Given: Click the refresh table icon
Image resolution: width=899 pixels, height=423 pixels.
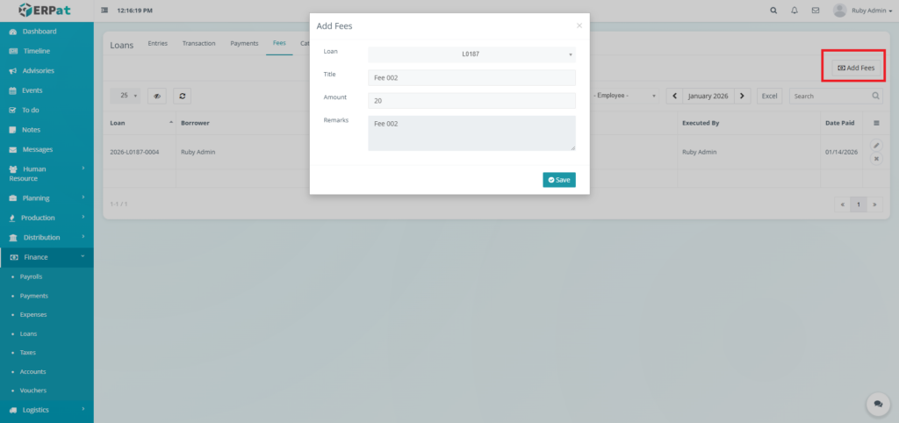Looking at the screenshot, I should [x=182, y=97].
